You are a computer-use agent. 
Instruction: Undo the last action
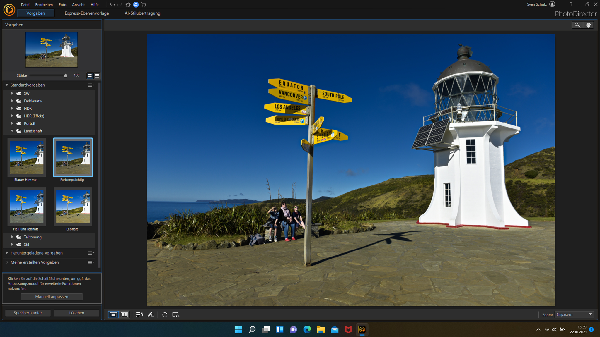click(x=112, y=4)
